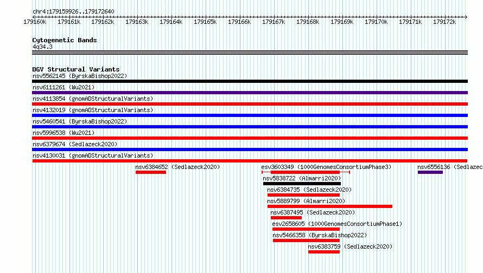The height and width of the screenshot is (273, 483).
Task: Click nsv5996538 (Wu2021) label
Action: 63,133
